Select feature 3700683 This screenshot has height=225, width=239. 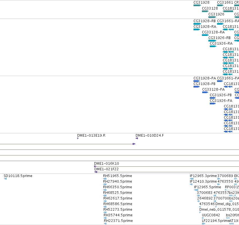coord(198,196)
